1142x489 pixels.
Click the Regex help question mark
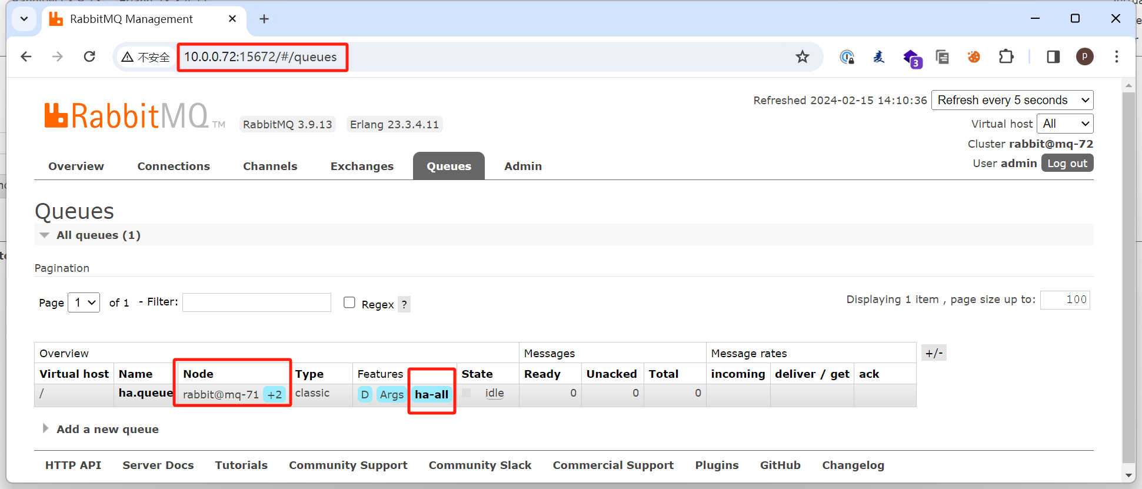pyautogui.click(x=404, y=304)
